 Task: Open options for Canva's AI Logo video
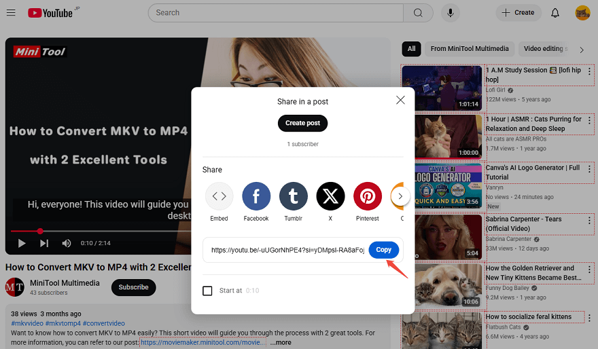click(589, 169)
